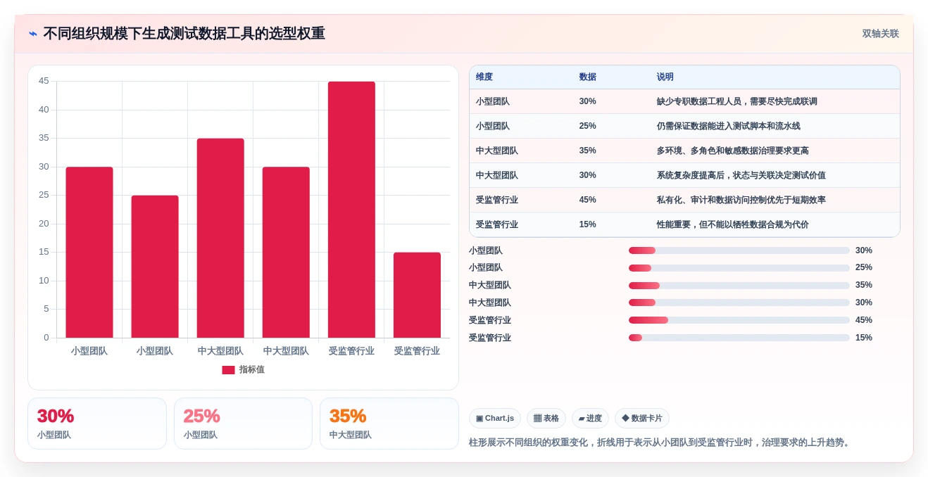The image size is (928, 477).
Task: Click the Chart.js chip
Action: 495,419
